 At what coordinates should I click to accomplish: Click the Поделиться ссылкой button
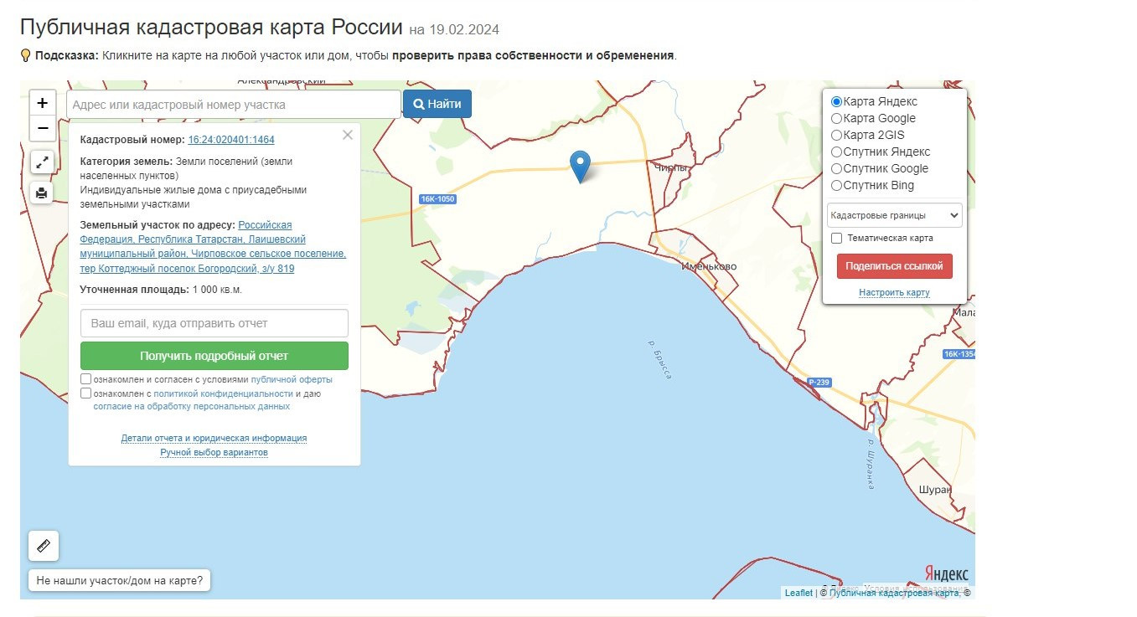895,266
